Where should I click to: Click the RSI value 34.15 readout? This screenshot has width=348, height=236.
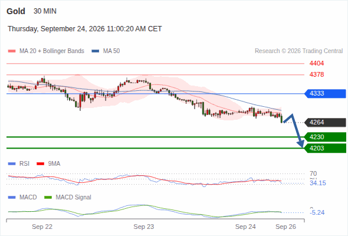pyautogui.click(x=318, y=183)
